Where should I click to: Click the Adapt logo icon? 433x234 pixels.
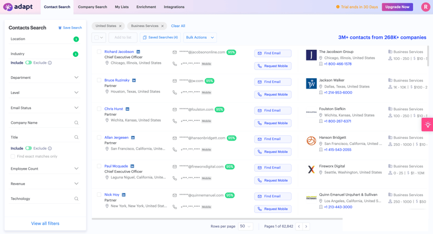[8, 7]
